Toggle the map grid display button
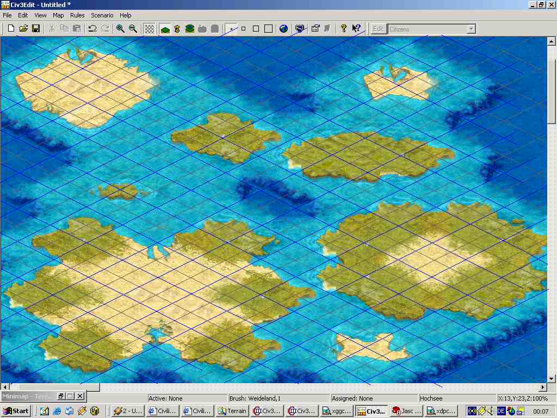Screen dimensions: 557x418 (148, 28)
